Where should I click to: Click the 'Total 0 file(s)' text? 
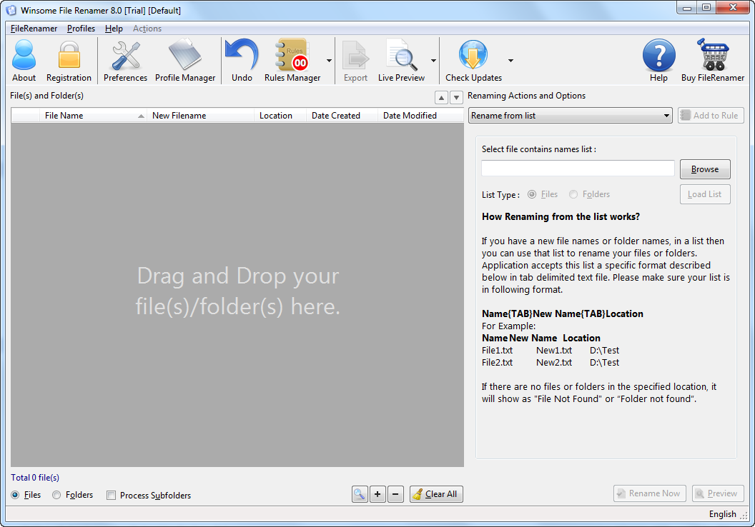coord(35,478)
